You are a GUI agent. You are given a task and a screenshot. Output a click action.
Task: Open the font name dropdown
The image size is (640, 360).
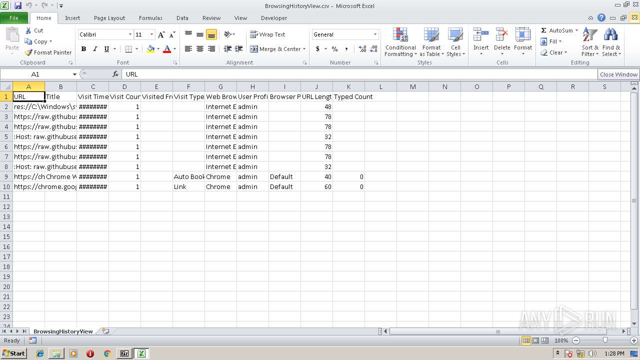point(130,34)
